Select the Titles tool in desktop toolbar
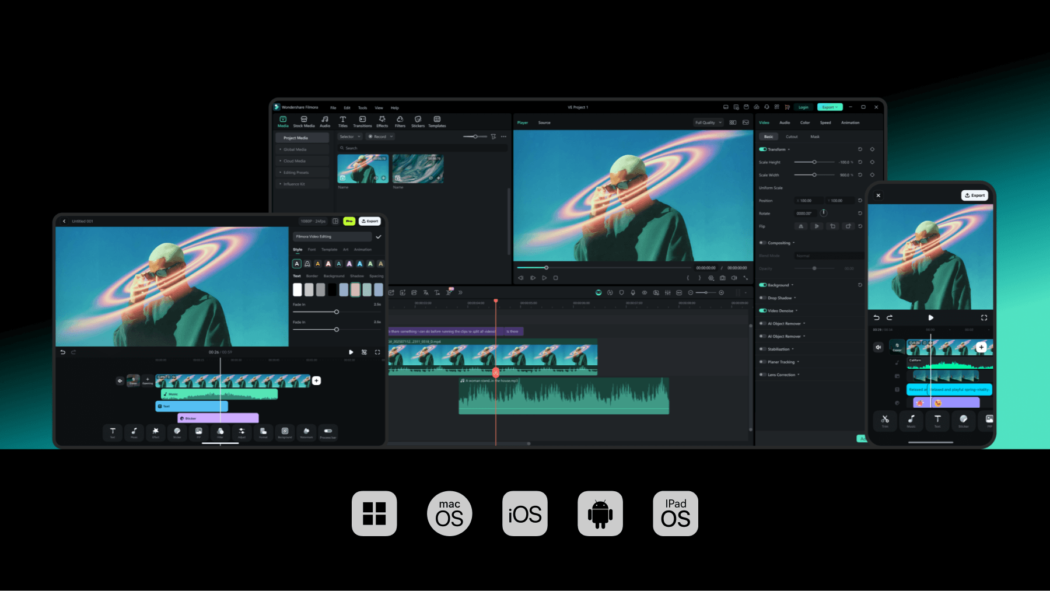1050x591 pixels. [x=343, y=121]
